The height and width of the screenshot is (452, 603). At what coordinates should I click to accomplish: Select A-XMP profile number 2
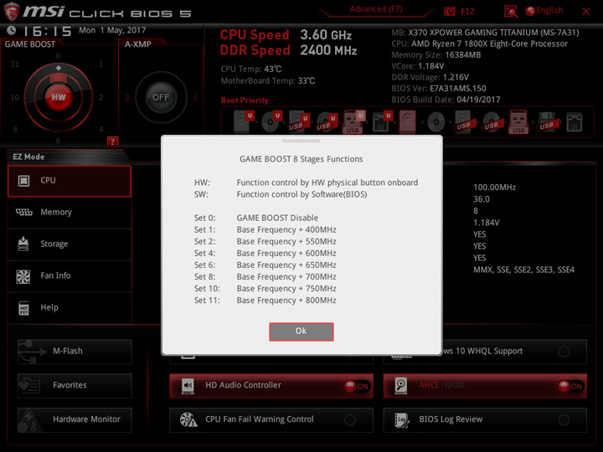[x=127, y=97]
